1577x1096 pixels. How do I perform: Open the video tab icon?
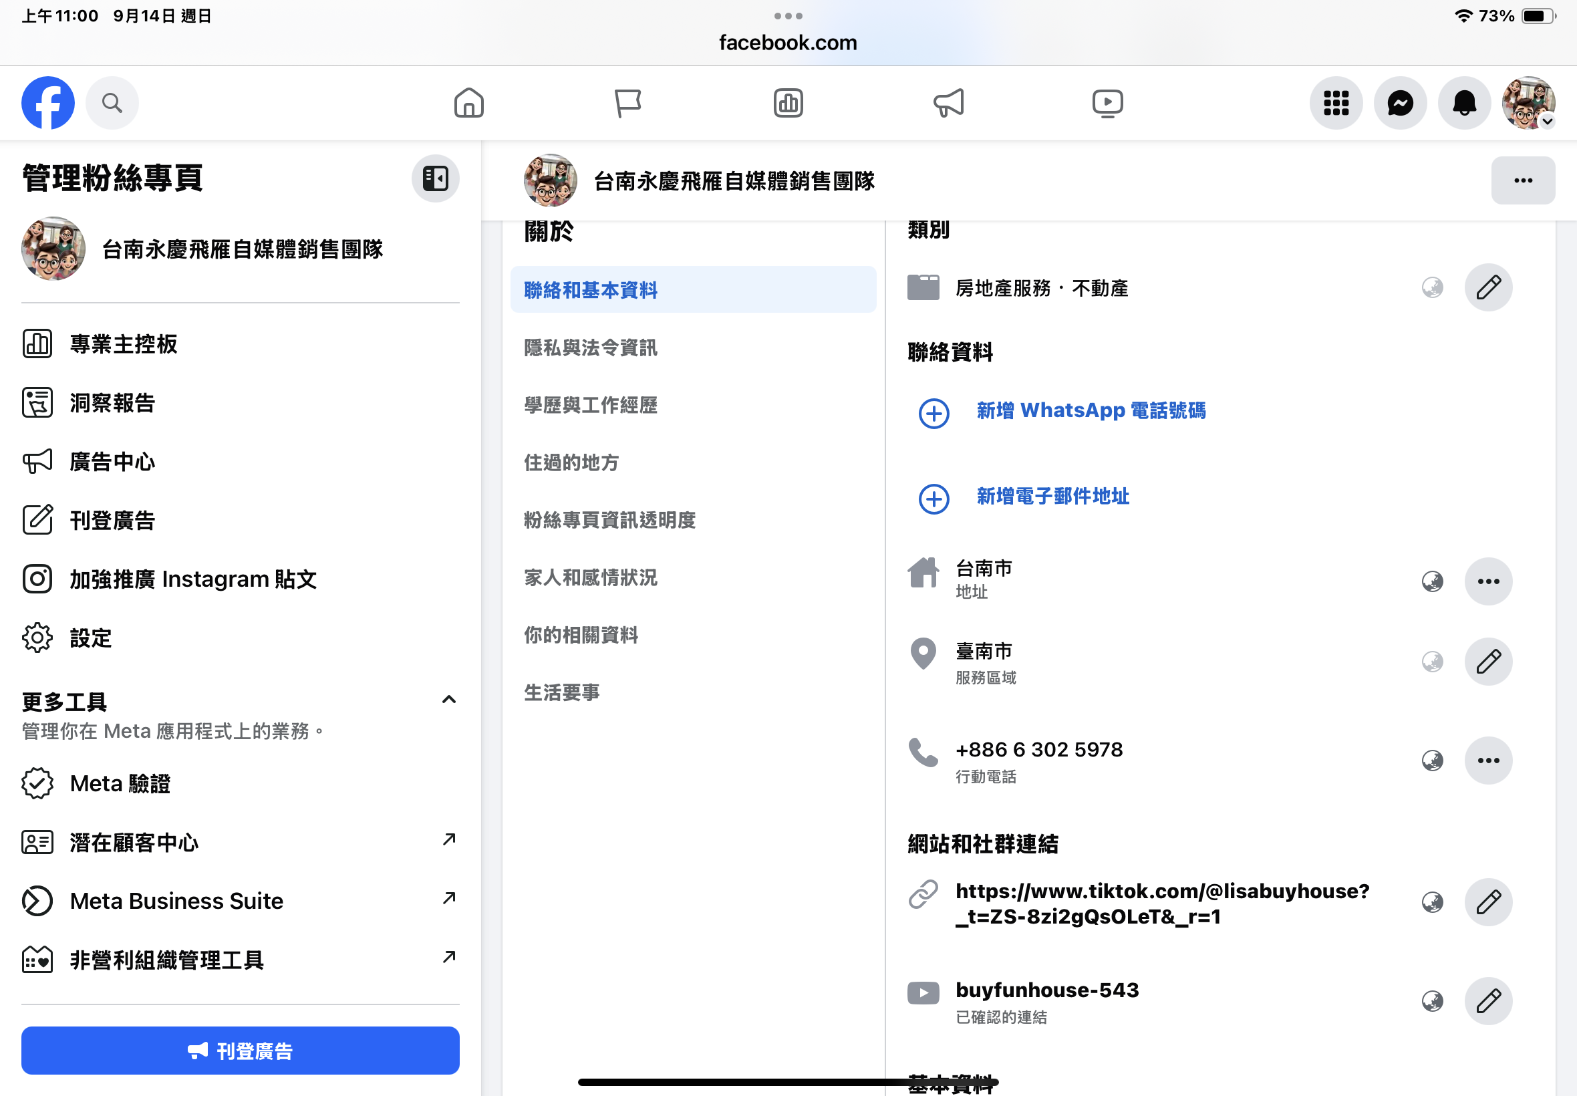coord(1107,103)
